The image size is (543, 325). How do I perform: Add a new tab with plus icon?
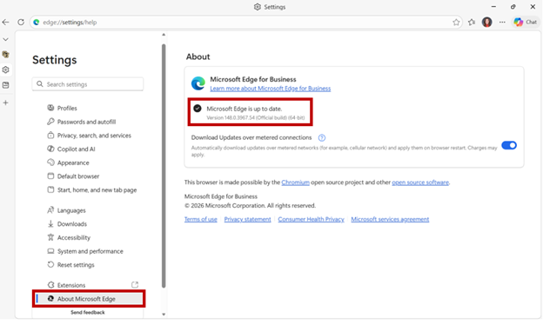[5, 103]
